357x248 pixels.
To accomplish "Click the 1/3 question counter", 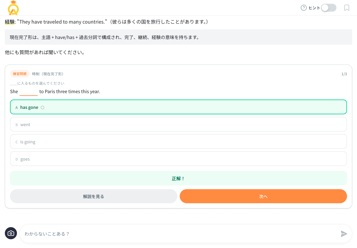I will click(x=345, y=73).
